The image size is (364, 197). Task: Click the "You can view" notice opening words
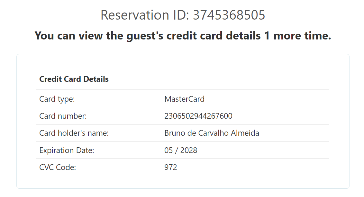click(69, 36)
